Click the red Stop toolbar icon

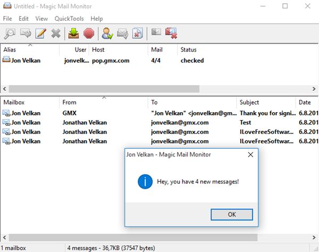tap(89, 33)
